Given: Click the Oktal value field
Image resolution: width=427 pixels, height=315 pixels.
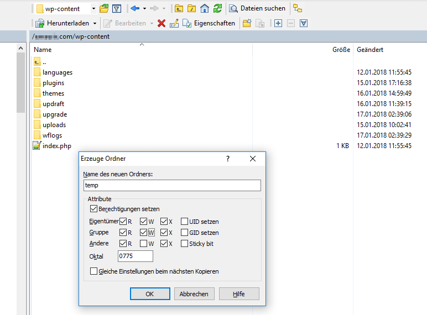Looking at the screenshot, I should [x=136, y=256].
